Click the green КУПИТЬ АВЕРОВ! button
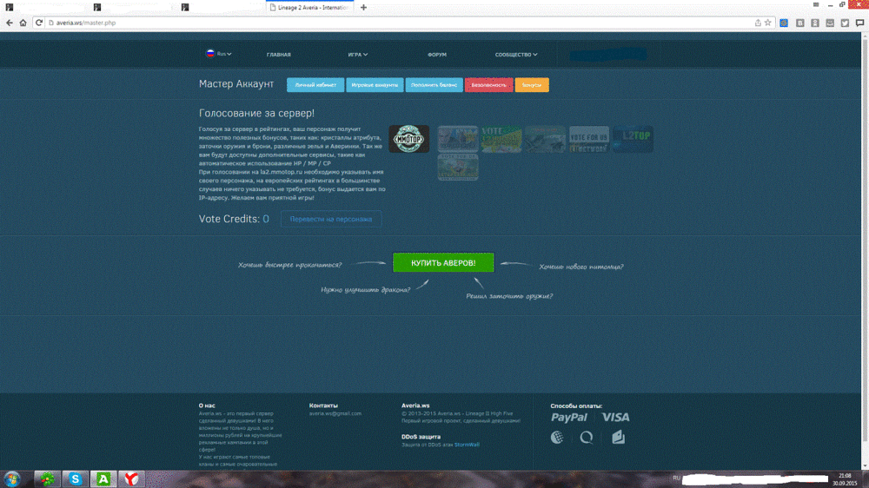 (443, 262)
